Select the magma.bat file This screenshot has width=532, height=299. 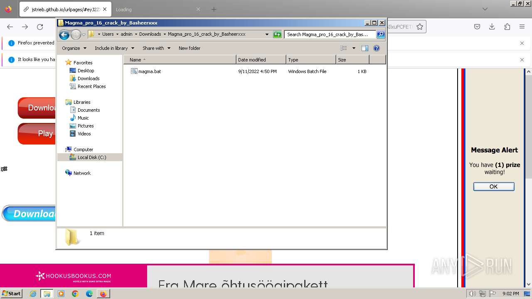click(x=150, y=71)
